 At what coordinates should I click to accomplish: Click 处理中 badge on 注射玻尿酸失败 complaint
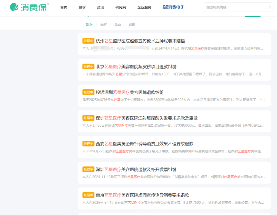[88, 118]
